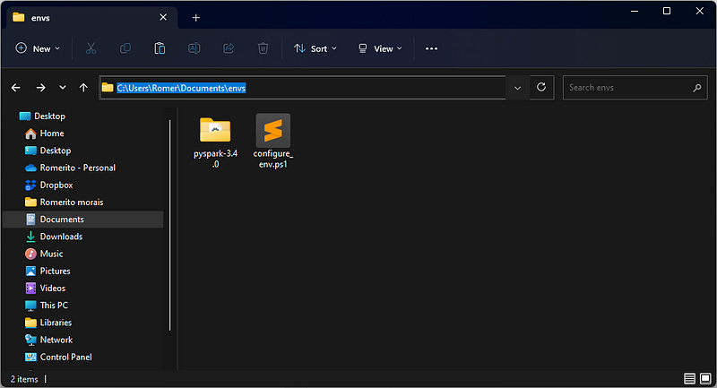Open This PC in navigation pane
The height and width of the screenshot is (388, 717).
(x=47, y=306)
